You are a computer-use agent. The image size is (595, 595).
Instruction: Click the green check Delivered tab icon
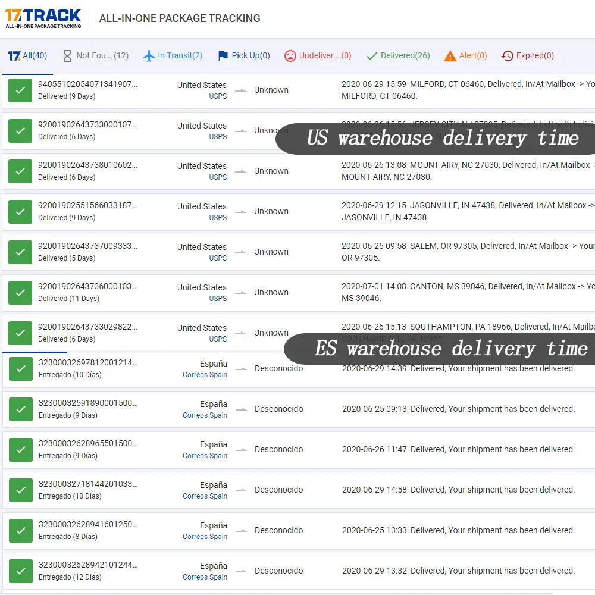tap(371, 56)
